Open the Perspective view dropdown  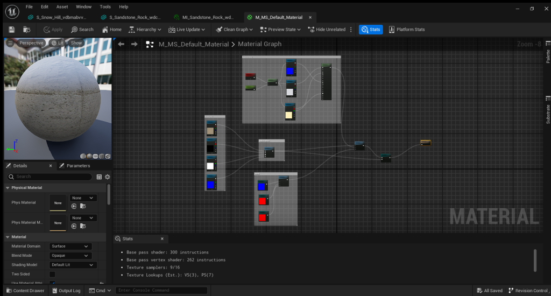(x=31, y=43)
